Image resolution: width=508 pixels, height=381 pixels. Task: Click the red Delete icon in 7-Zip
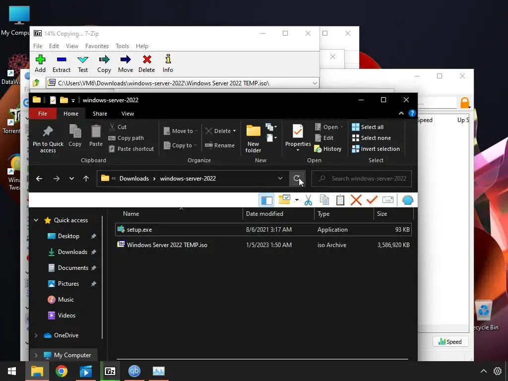(147, 60)
